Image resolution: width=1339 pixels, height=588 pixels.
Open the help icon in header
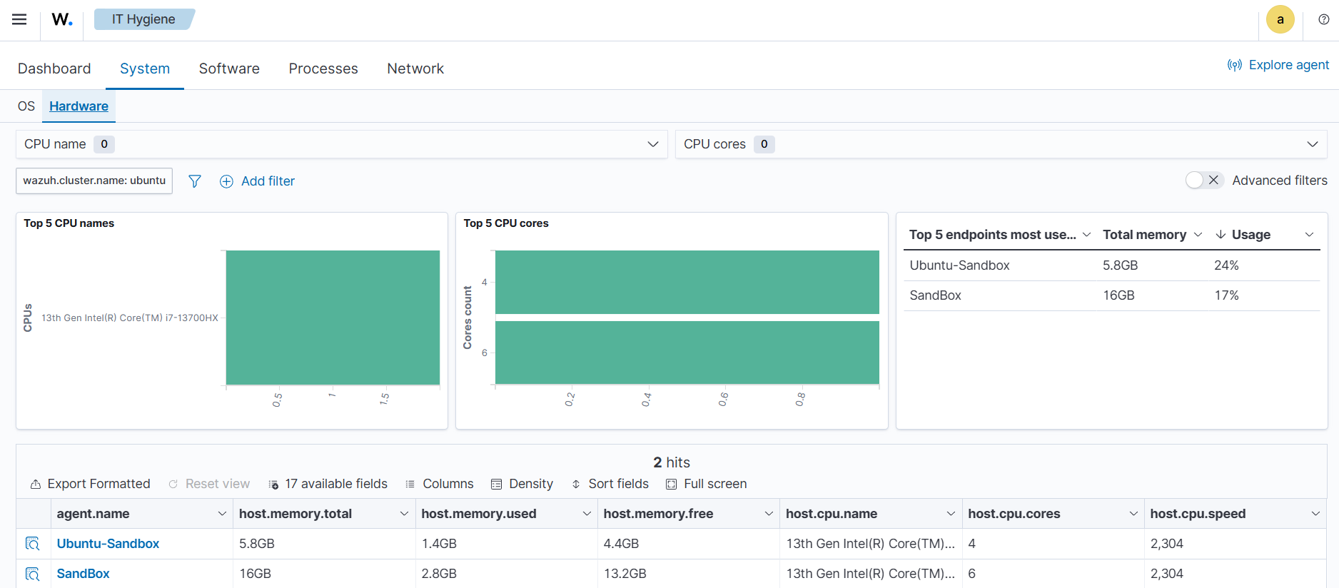(x=1323, y=19)
